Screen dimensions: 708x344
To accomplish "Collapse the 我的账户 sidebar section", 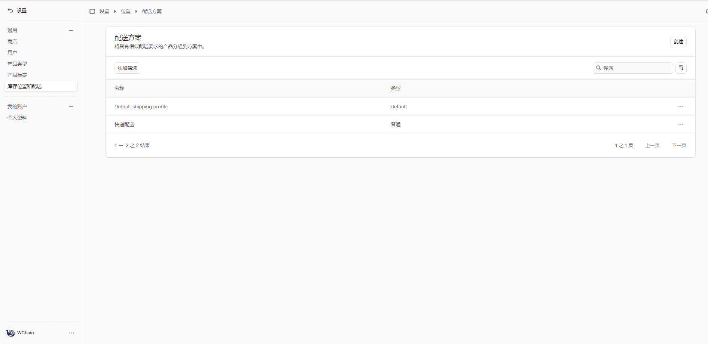I will pyautogui.click(x=71, y=106).
